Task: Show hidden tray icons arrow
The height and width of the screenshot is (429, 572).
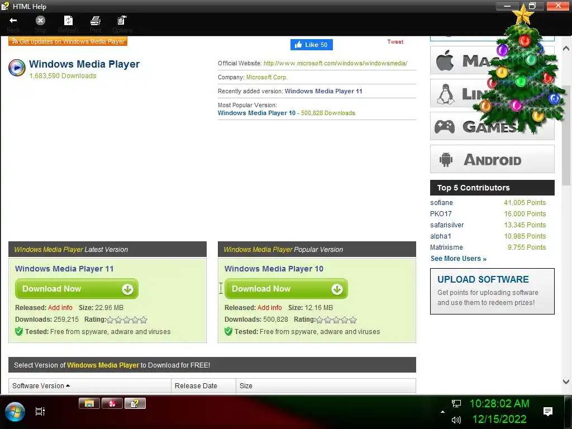Action: [442, 412]
